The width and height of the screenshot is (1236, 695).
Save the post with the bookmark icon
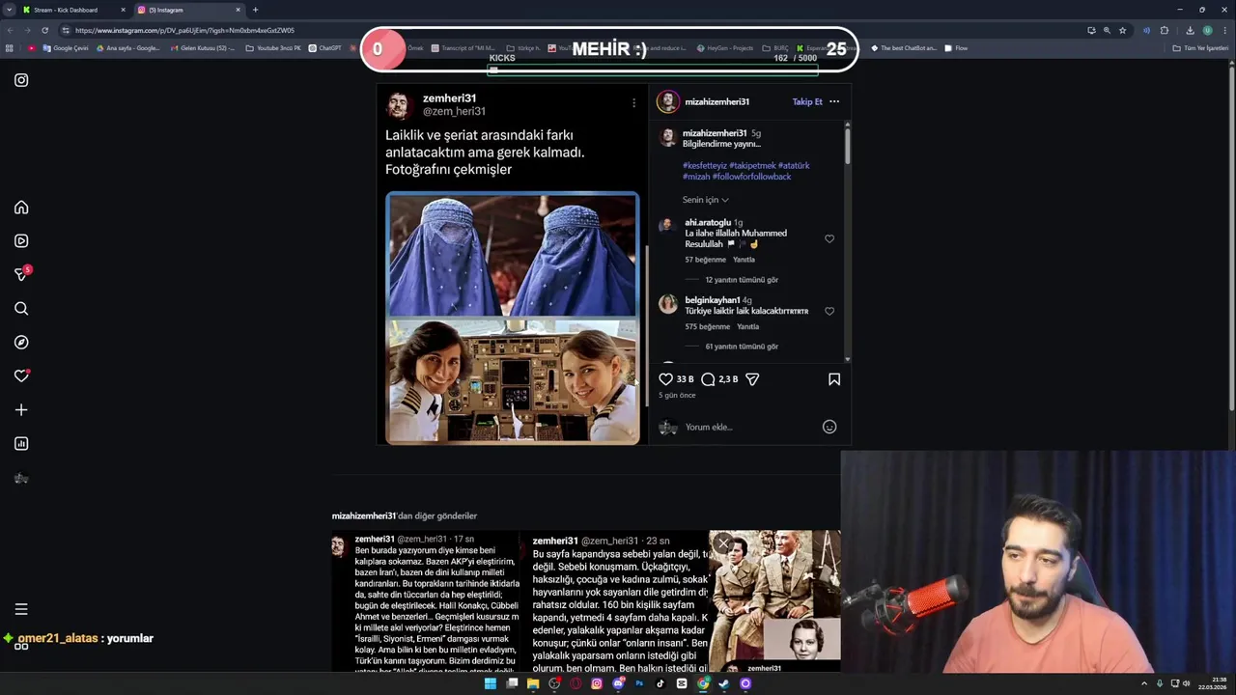(834, 379)
